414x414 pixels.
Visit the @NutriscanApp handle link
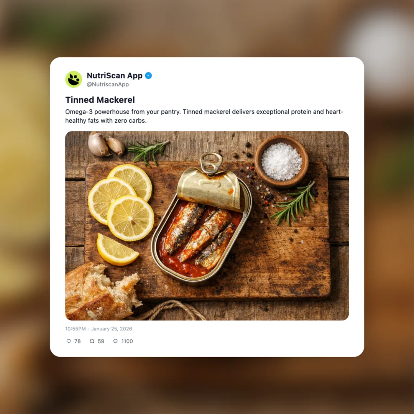(x=108, y=84)
